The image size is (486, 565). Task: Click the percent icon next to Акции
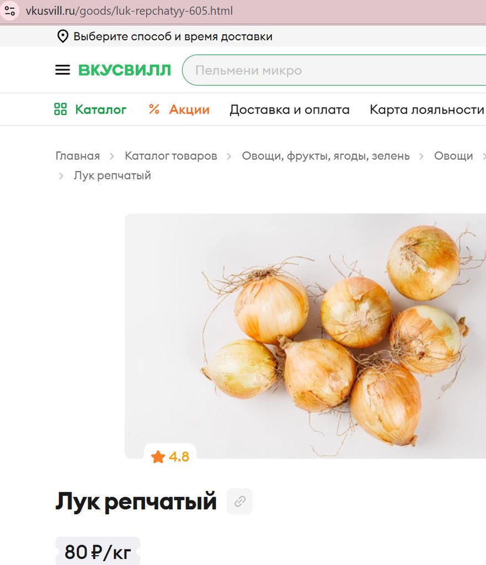coord(154,109)
